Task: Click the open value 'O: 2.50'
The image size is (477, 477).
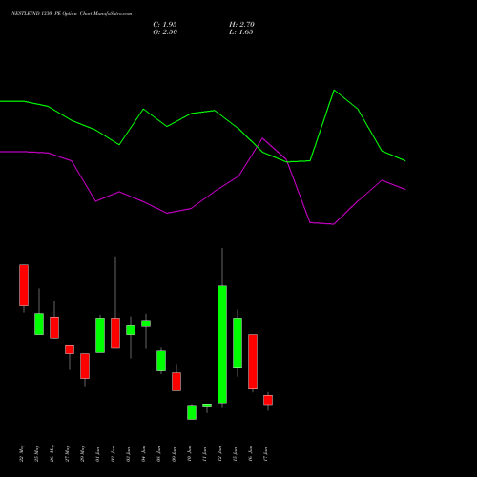Action: [165, 32]
